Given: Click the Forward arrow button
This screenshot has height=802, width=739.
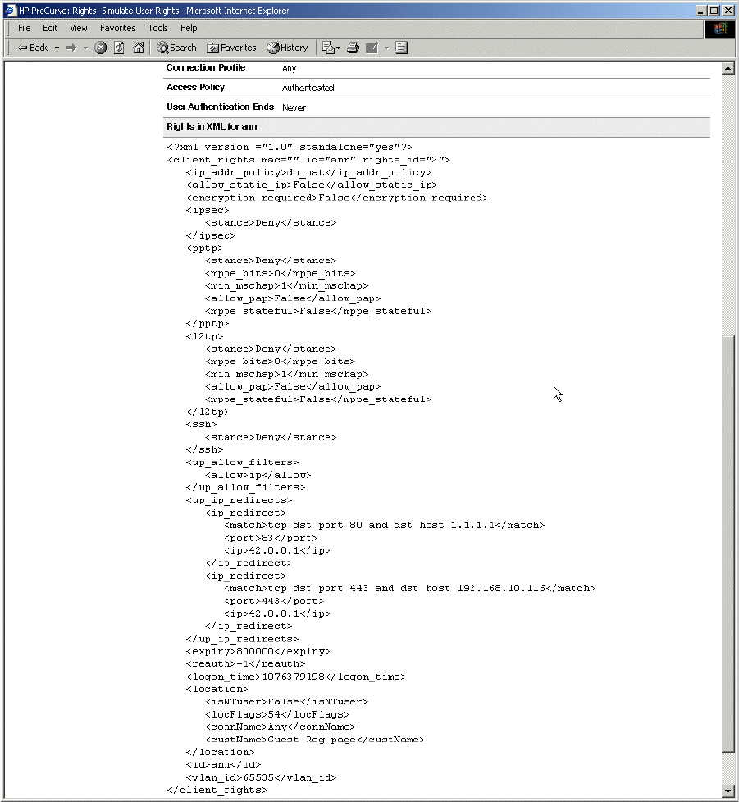Looking at the screenshot, I should click(71, 48).
